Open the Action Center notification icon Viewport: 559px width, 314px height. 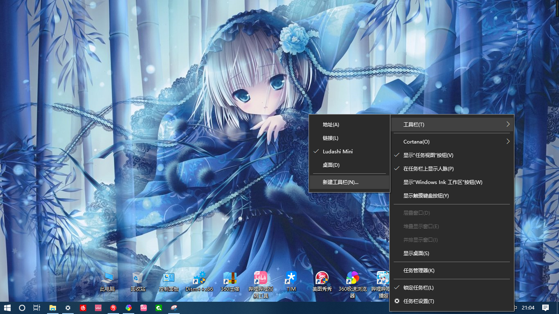point(545,307)
